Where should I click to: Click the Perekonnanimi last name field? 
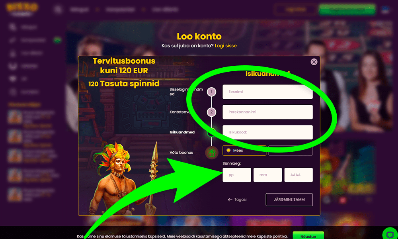point(267,112)
